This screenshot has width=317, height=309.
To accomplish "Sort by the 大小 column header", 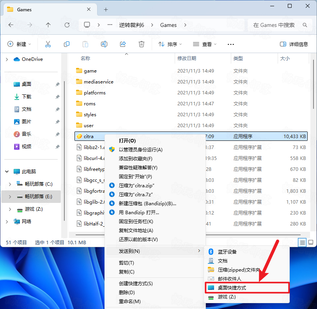I will (x=285, y=59).
